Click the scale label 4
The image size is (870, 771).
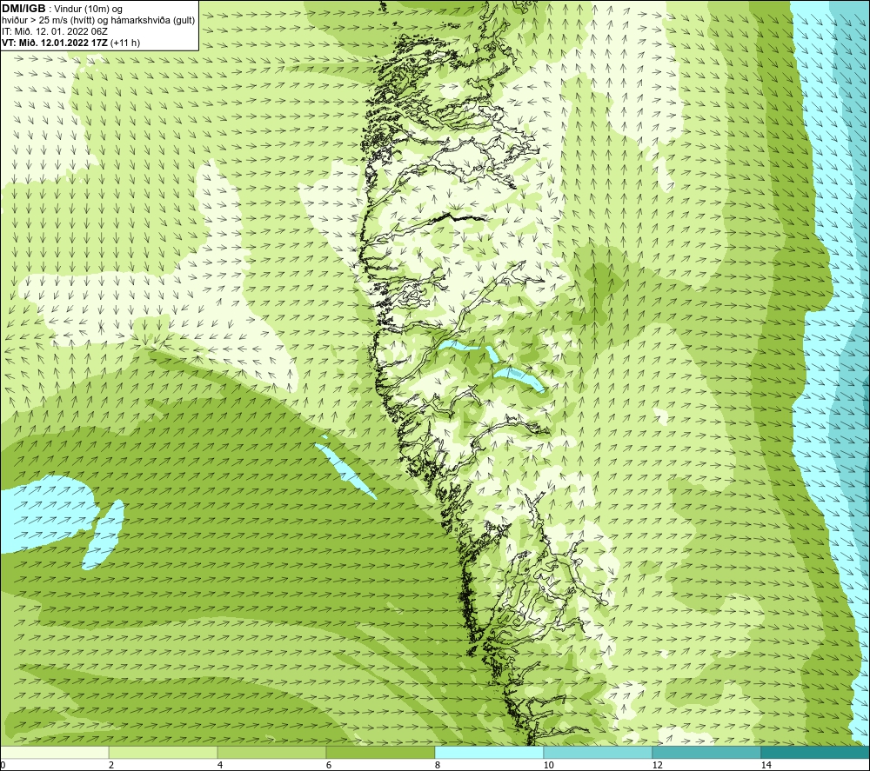point(220,765)
